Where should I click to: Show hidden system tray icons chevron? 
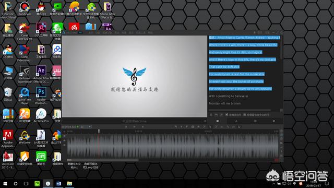pyautogui.click(x=273, y=183)
